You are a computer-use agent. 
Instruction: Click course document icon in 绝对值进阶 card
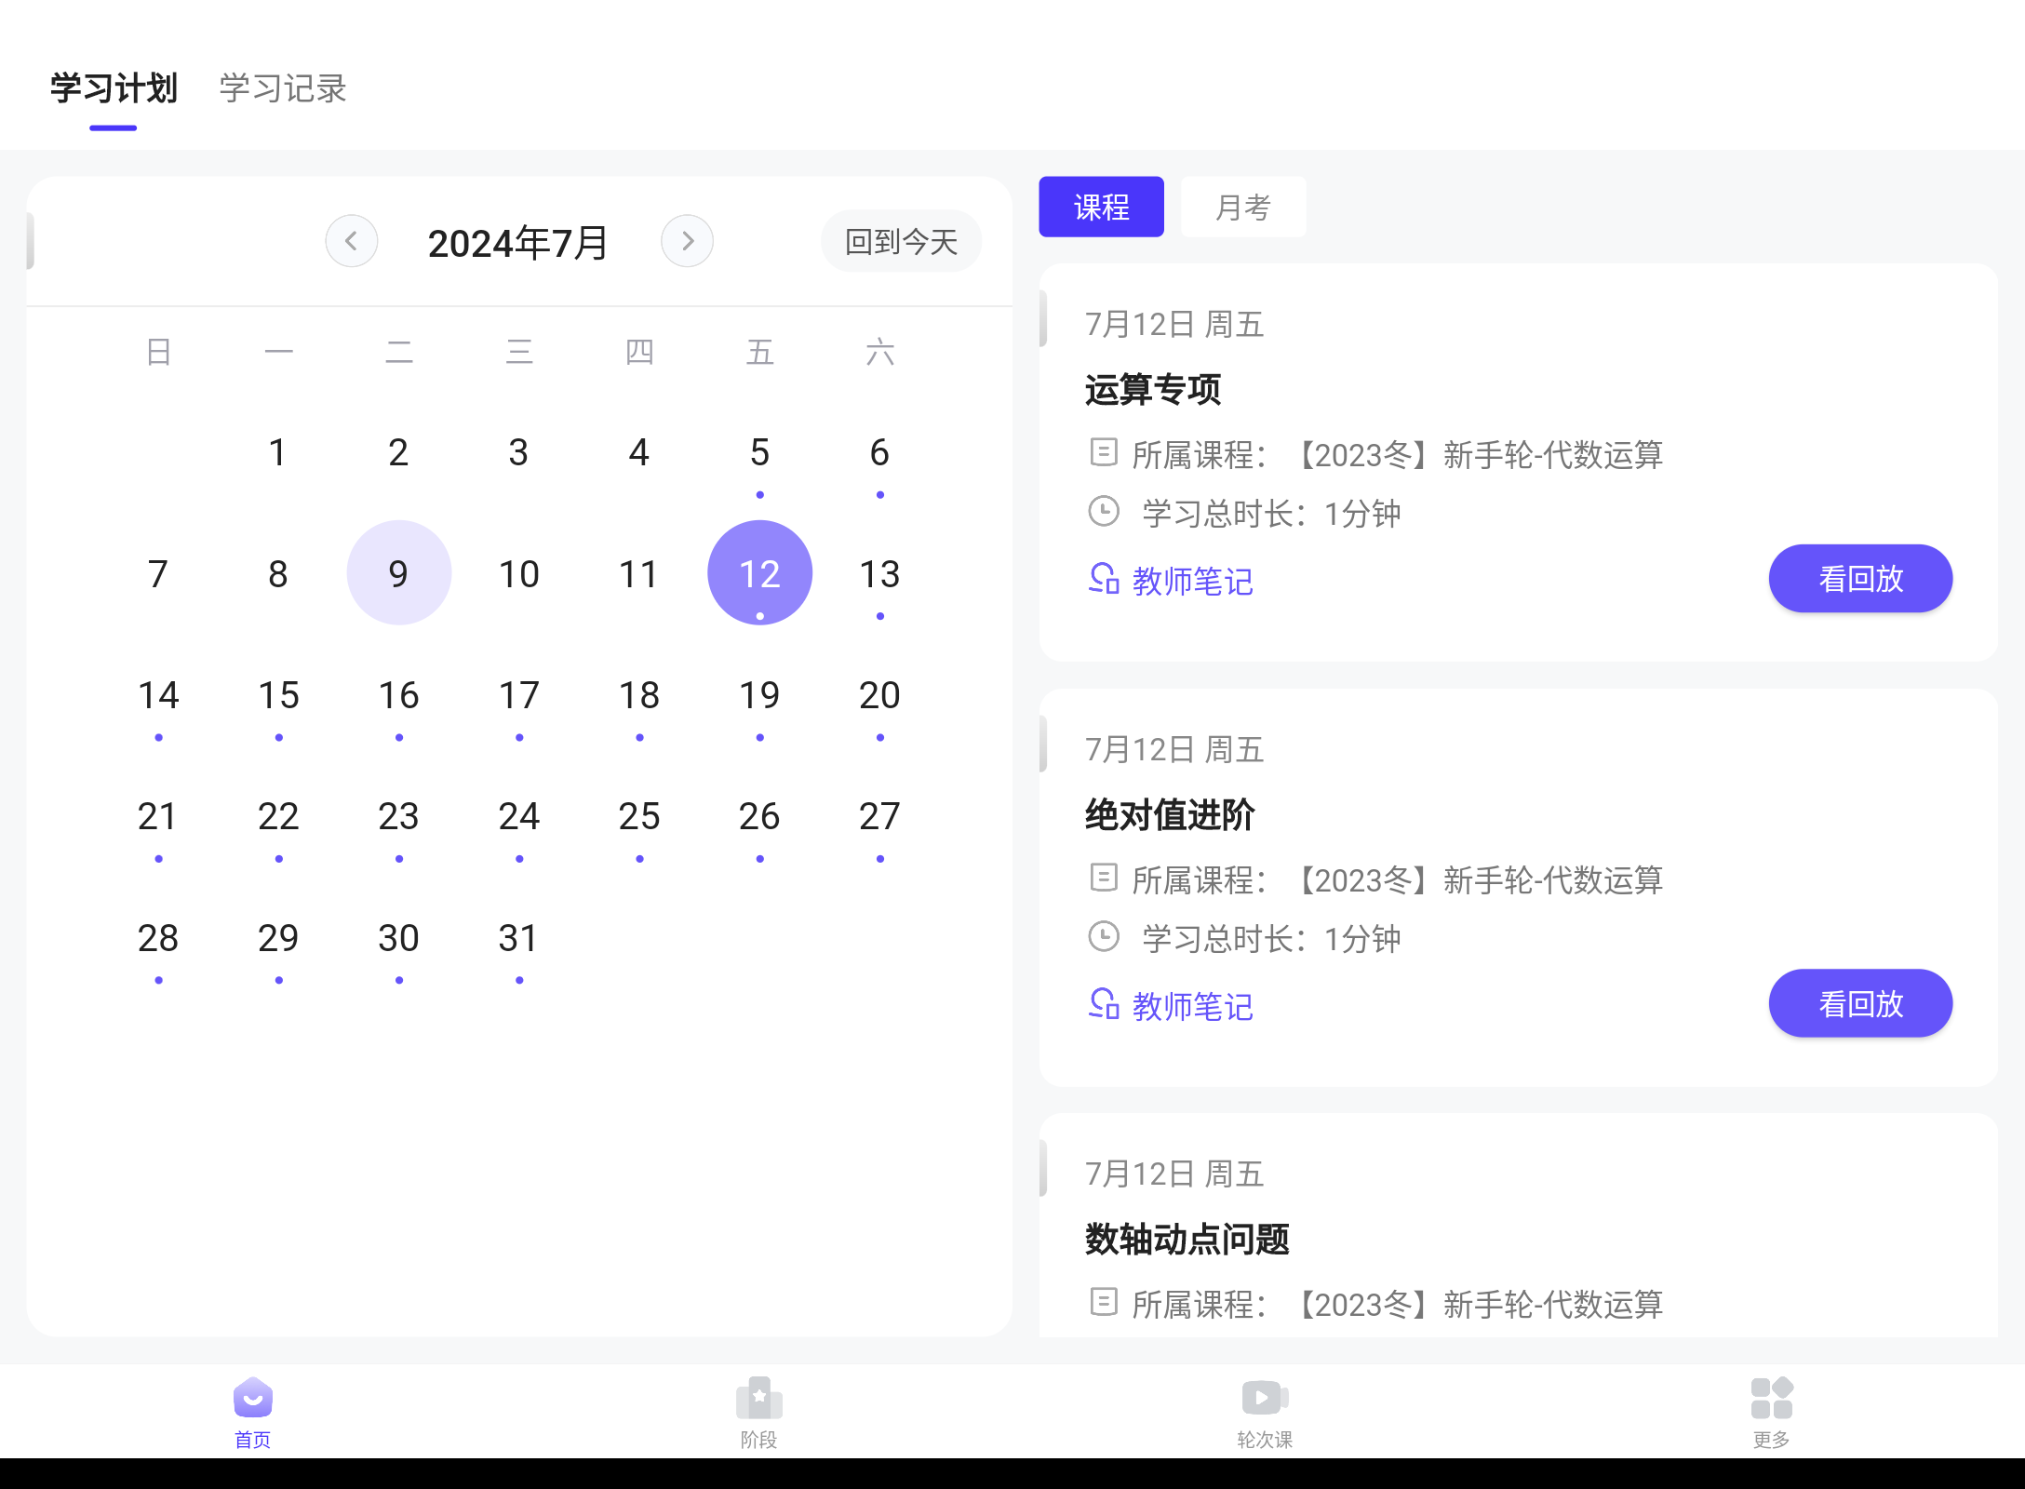(1104, 878)
